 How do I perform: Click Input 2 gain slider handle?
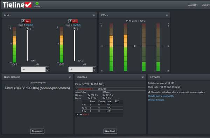click(74, 29)
